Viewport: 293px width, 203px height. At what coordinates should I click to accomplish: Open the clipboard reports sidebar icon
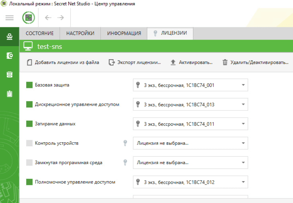(x=9, y=94)
